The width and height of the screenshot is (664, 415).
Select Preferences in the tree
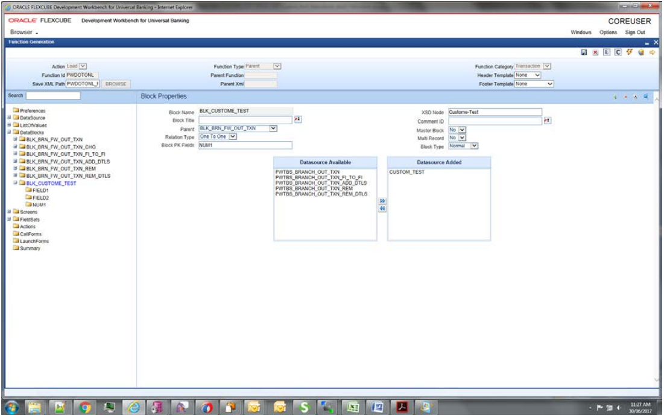point(33,110)
